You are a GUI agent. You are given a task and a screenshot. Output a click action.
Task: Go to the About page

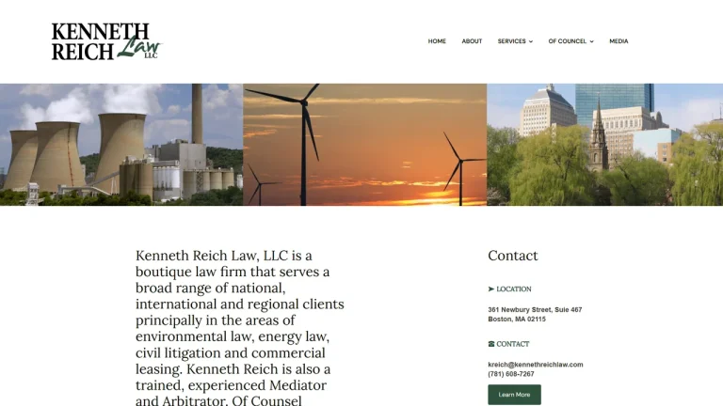472,41
